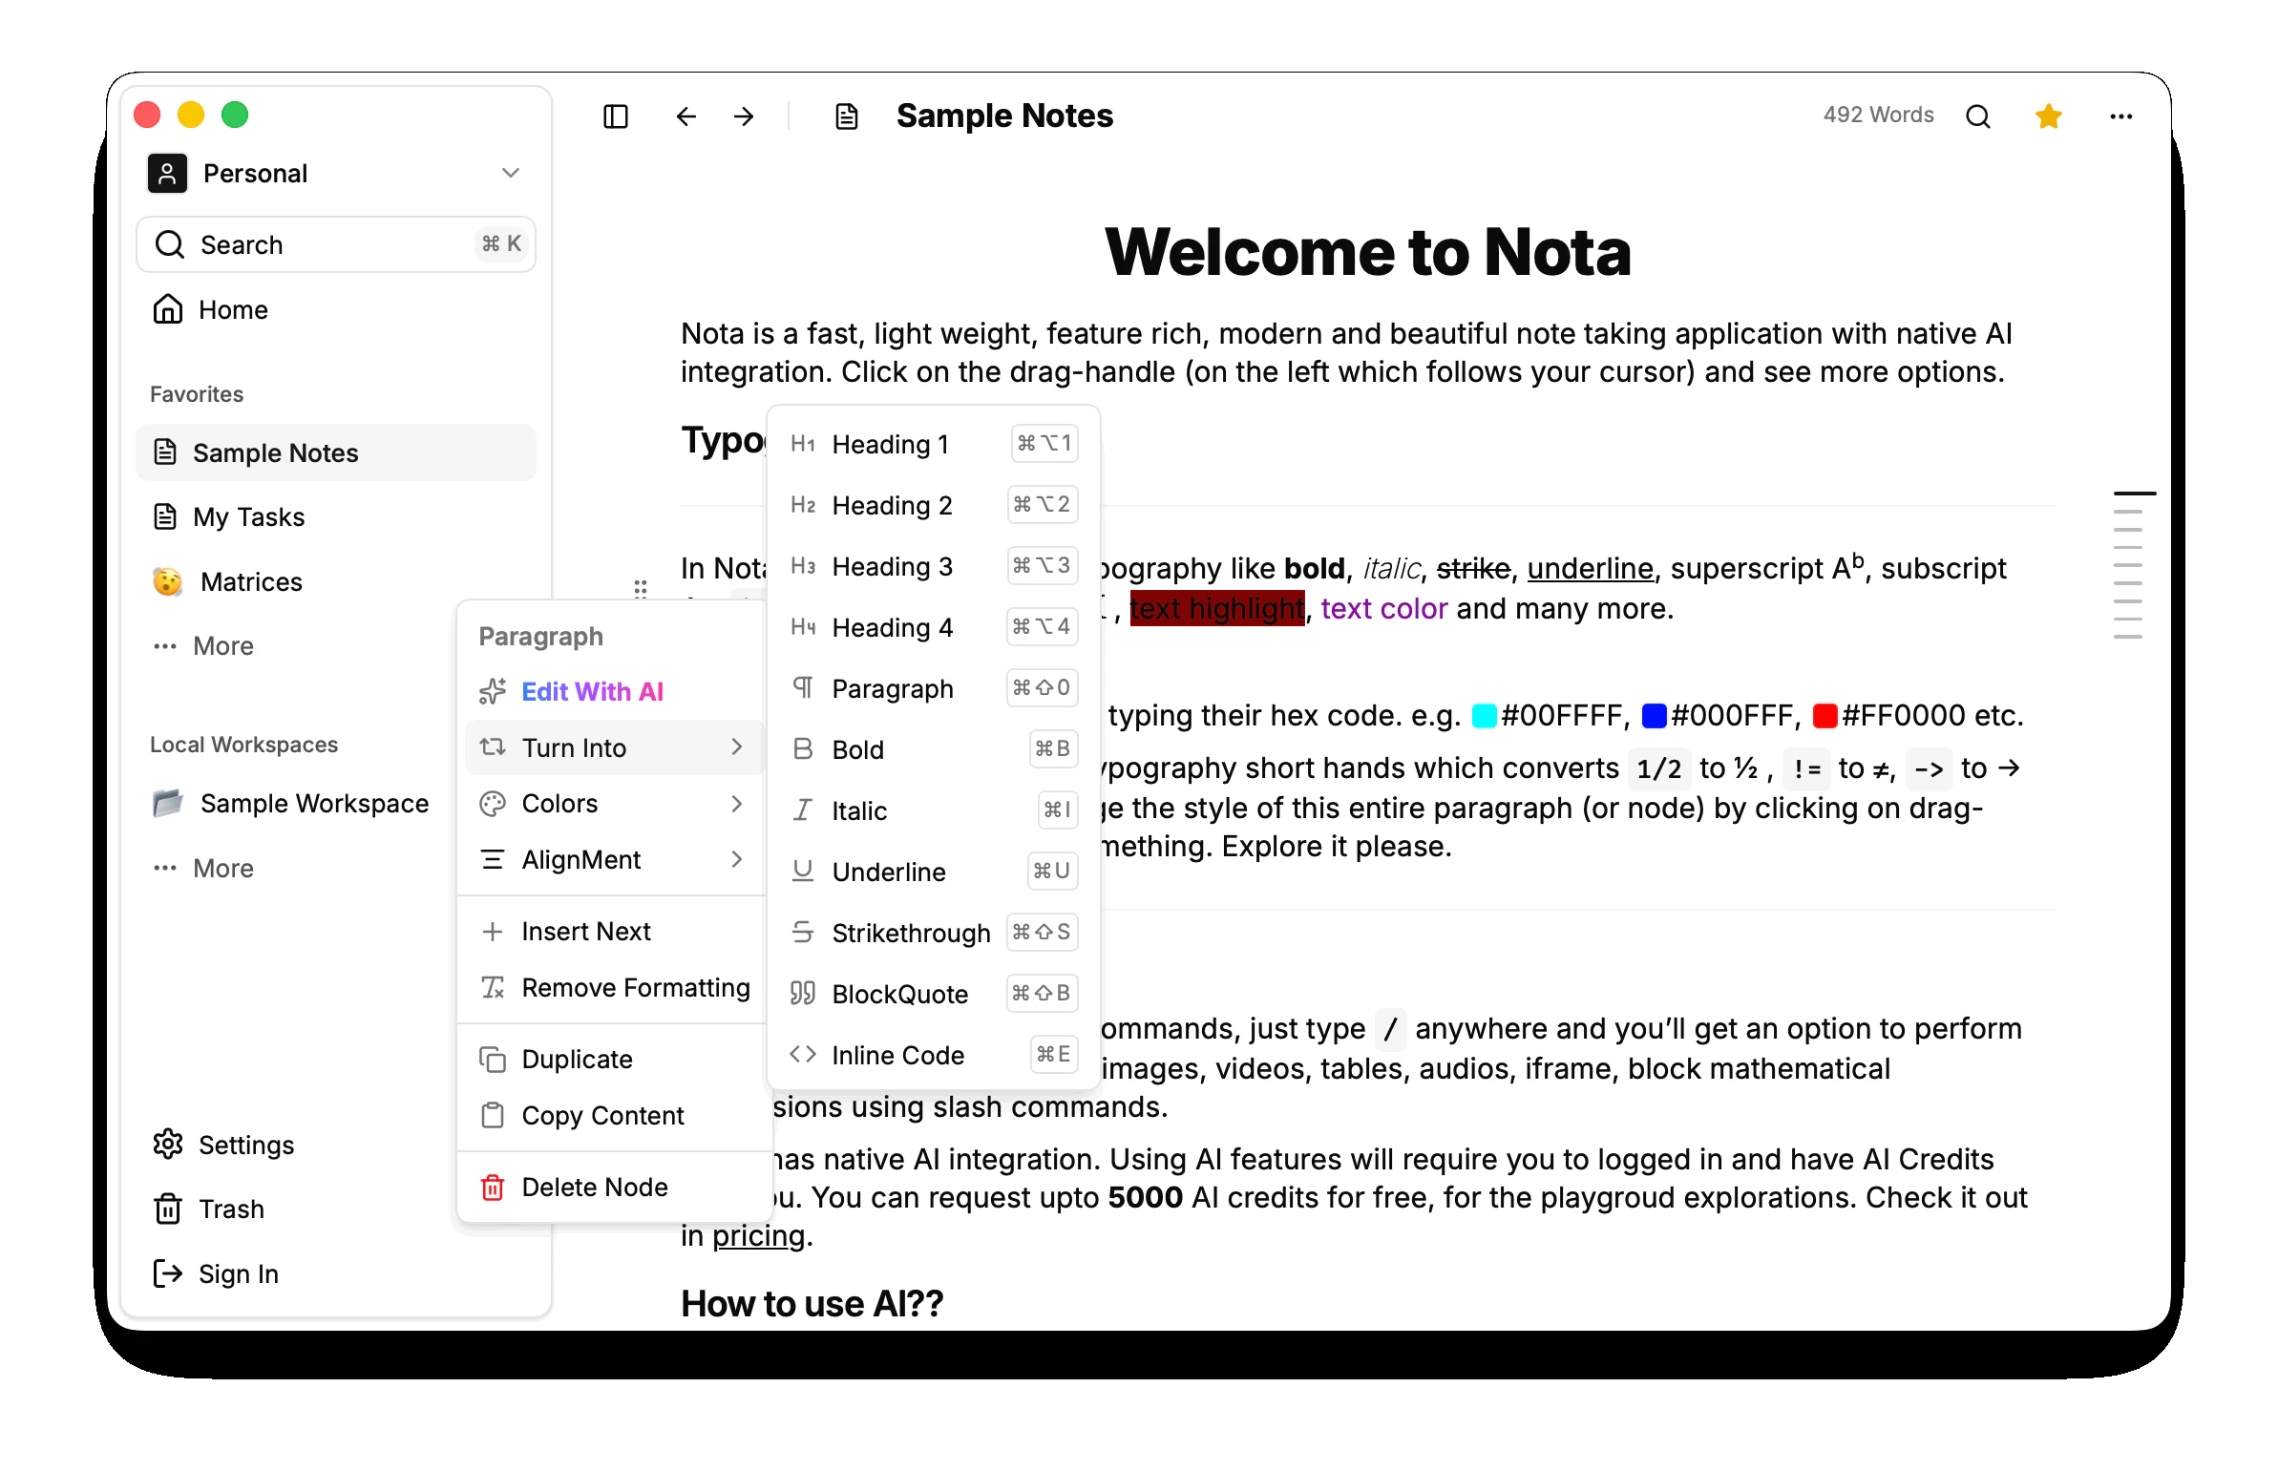Open Trash in the sidebar
This screenshot has height=1472, width=2278.
230,1209
